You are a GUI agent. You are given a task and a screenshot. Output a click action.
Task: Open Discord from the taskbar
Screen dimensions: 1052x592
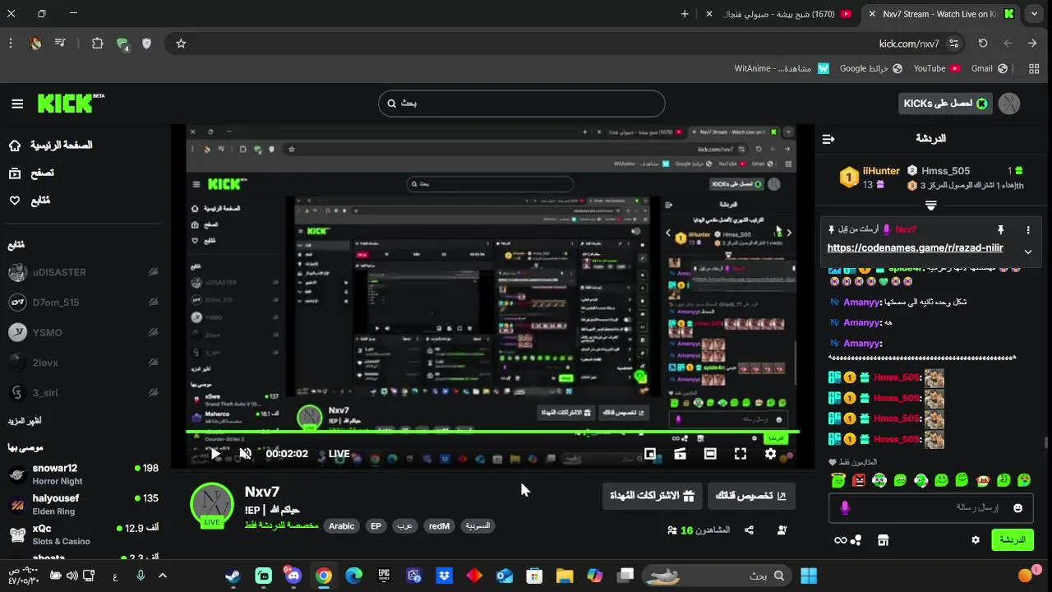[x=293, y=576]
